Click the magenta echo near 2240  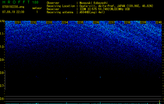(160, 77)
